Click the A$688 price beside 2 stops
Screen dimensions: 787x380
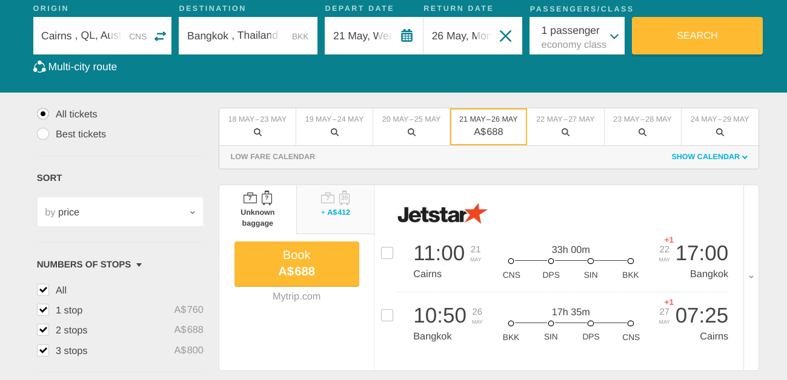(x=188, y=330)
